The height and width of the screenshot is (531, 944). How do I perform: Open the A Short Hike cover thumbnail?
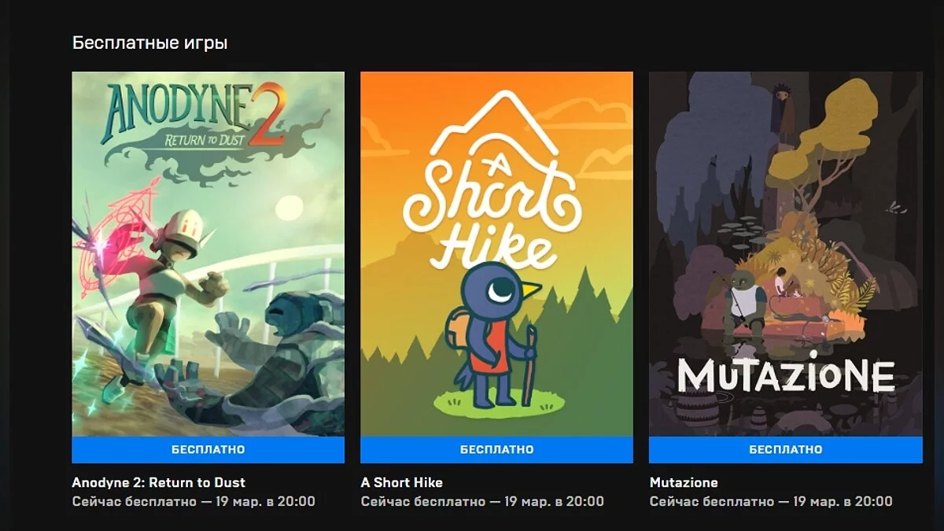(x=496, y=254)
